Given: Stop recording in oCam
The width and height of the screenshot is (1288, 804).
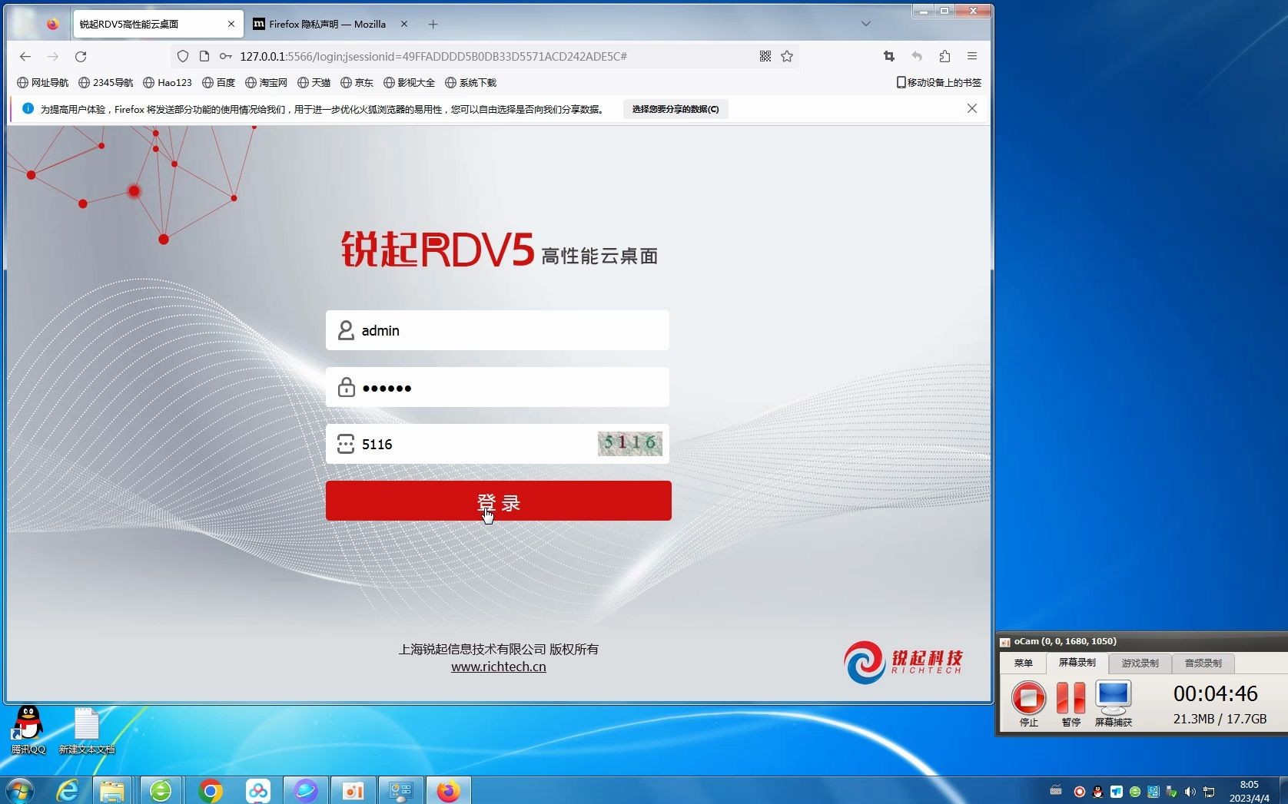Looking at the screenshot, I should coord(1028,703).
